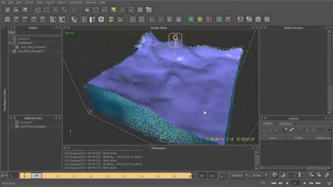Select the yellow cube object icon
The height and width of the screenshot is (187, 333).
click(x=113, y=10)
